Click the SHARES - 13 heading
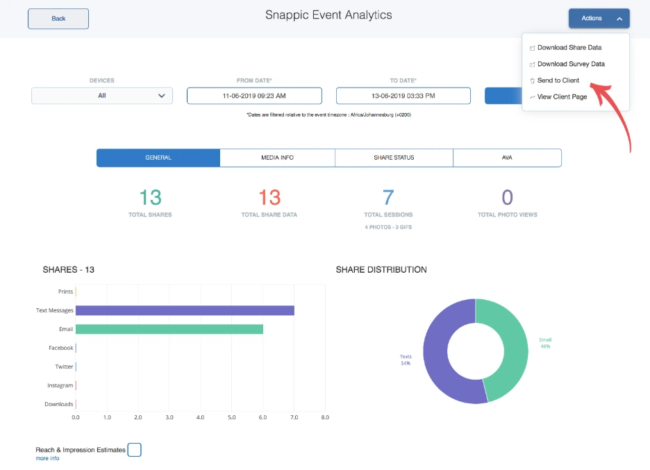 (x=68, y=270)
